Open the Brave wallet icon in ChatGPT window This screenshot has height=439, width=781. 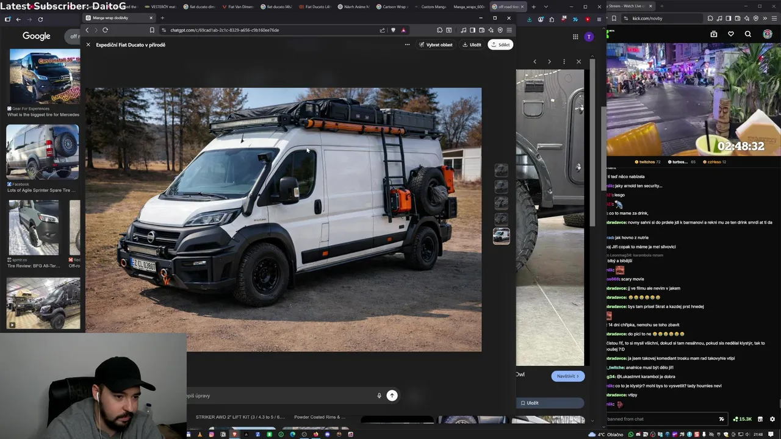[x=482, y=30]
